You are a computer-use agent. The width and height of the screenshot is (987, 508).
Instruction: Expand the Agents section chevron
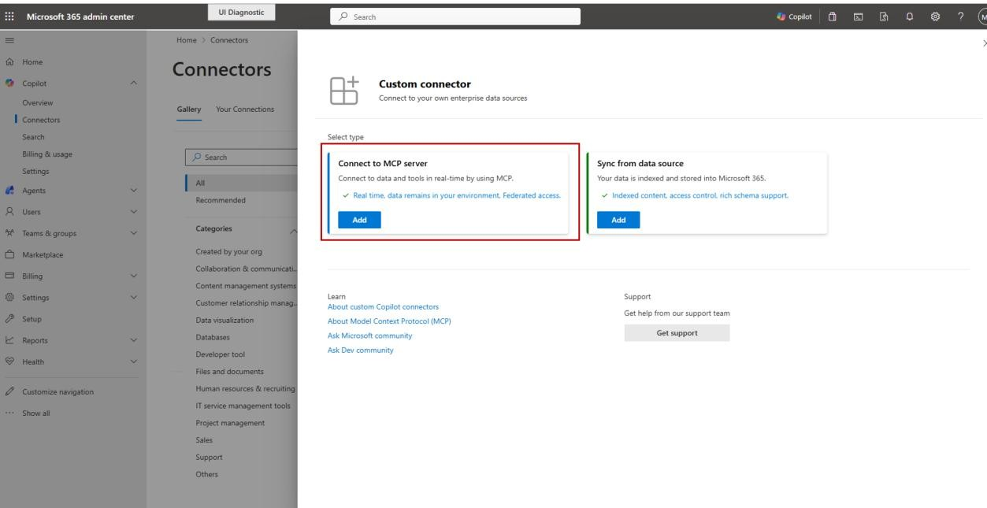tap(133, 190)
